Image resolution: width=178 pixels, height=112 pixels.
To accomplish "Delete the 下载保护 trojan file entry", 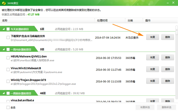I will click(x=168, y=37).
